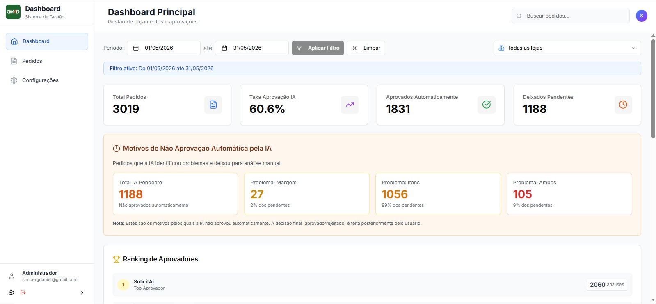This screenshot has height=304, width=656.
Task: Click the calendar icon in the start date field
Action: click(x=136, y=48)
